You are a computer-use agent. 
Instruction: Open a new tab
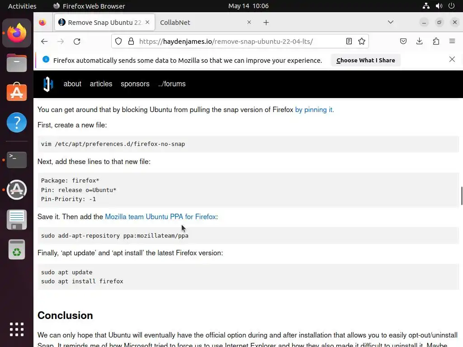coord(266,22)
